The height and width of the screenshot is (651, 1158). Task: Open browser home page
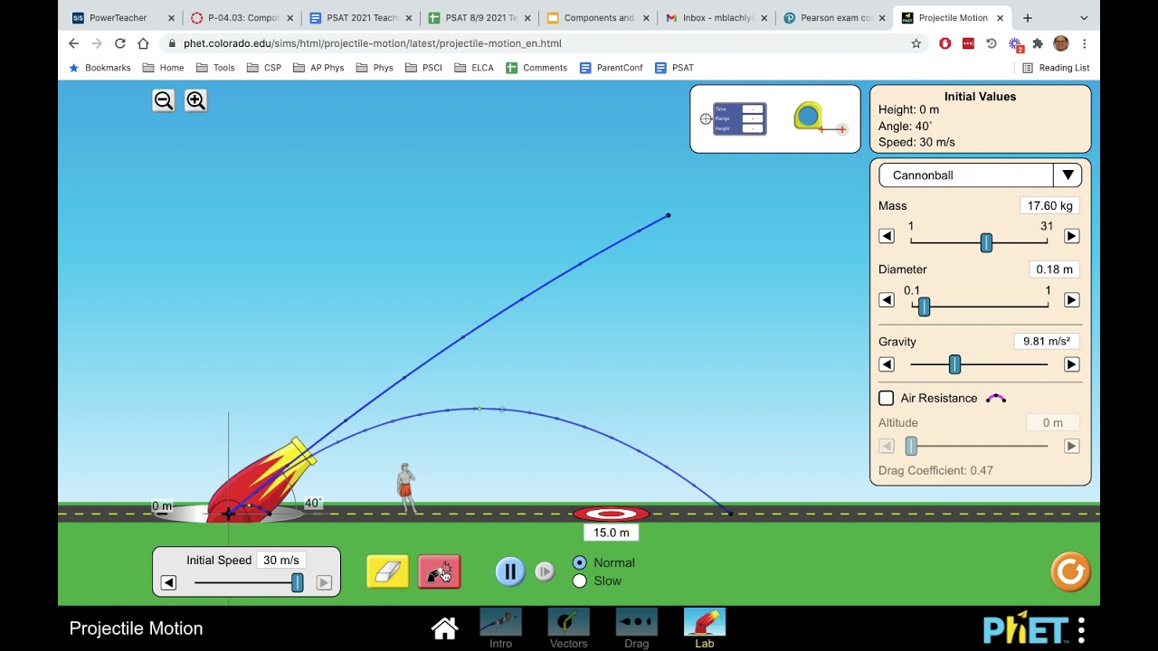coord(143,43)
